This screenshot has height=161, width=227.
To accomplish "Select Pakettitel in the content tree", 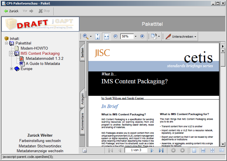I will point(23,43).
